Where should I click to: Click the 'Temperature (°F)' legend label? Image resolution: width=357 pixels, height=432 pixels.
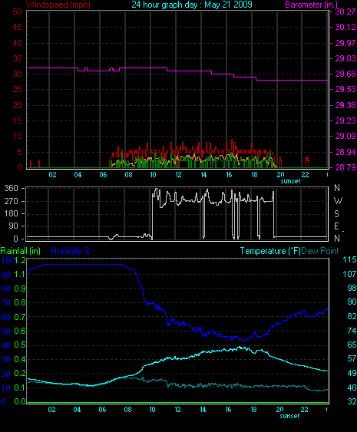(x=270, y=251)
